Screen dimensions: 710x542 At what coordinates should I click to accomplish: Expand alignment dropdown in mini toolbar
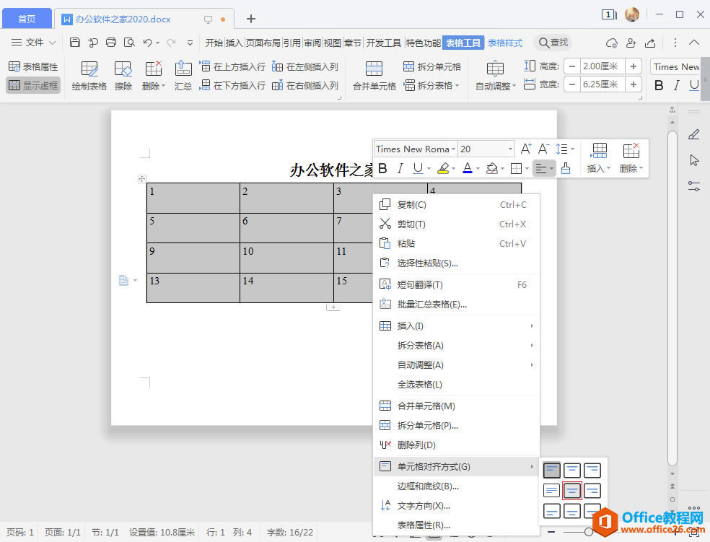(551, 169)
